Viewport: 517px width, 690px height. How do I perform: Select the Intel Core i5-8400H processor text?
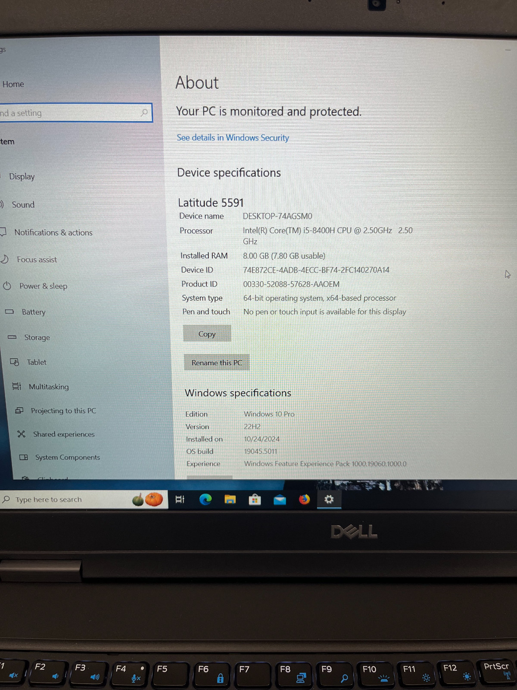(327, 235)
